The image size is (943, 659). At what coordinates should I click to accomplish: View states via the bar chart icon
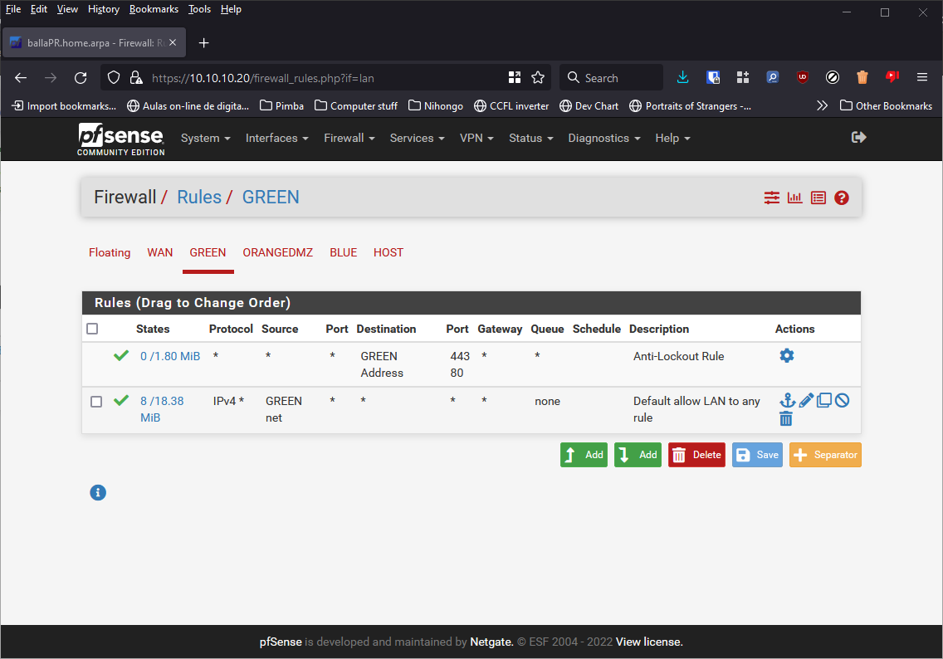[794, 198]
